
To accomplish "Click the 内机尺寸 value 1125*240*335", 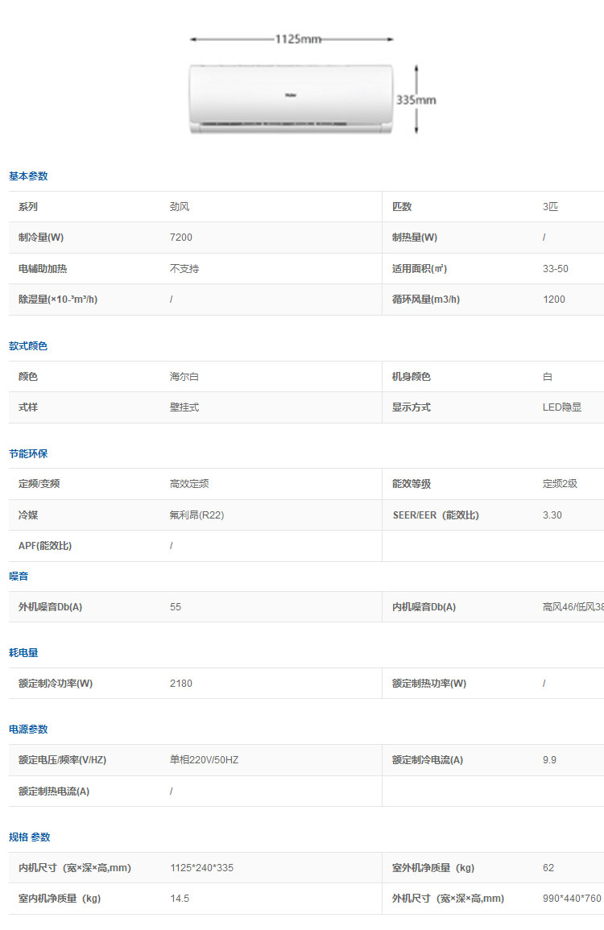I will point(201,868).
